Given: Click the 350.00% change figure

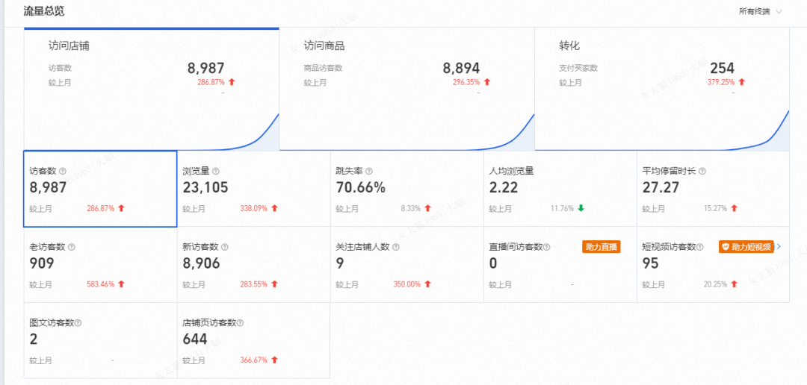Looking at the screenshot, I should pyautogui.click(x=407, y=284).
